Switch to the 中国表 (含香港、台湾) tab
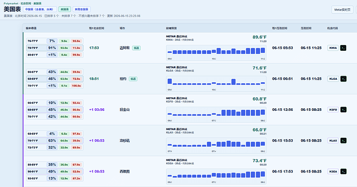The image size is (357, 187). click(x=40, y=9)
